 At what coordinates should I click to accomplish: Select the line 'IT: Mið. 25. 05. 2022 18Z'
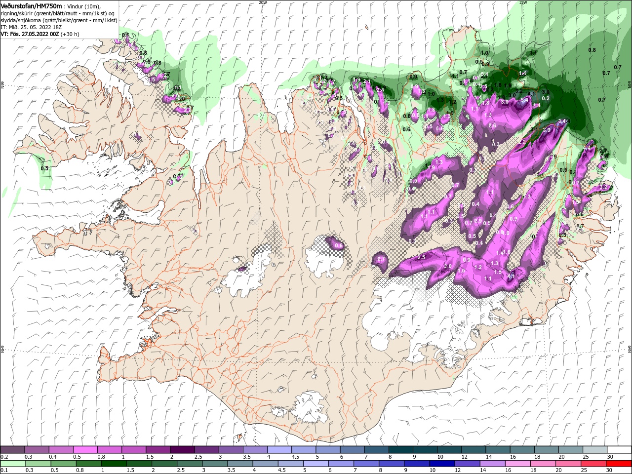tap(31, 27)
